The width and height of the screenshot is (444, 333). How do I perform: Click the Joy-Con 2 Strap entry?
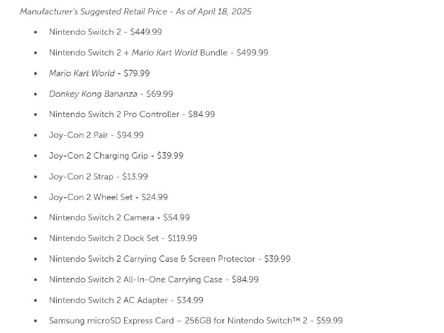pos(98,176)
